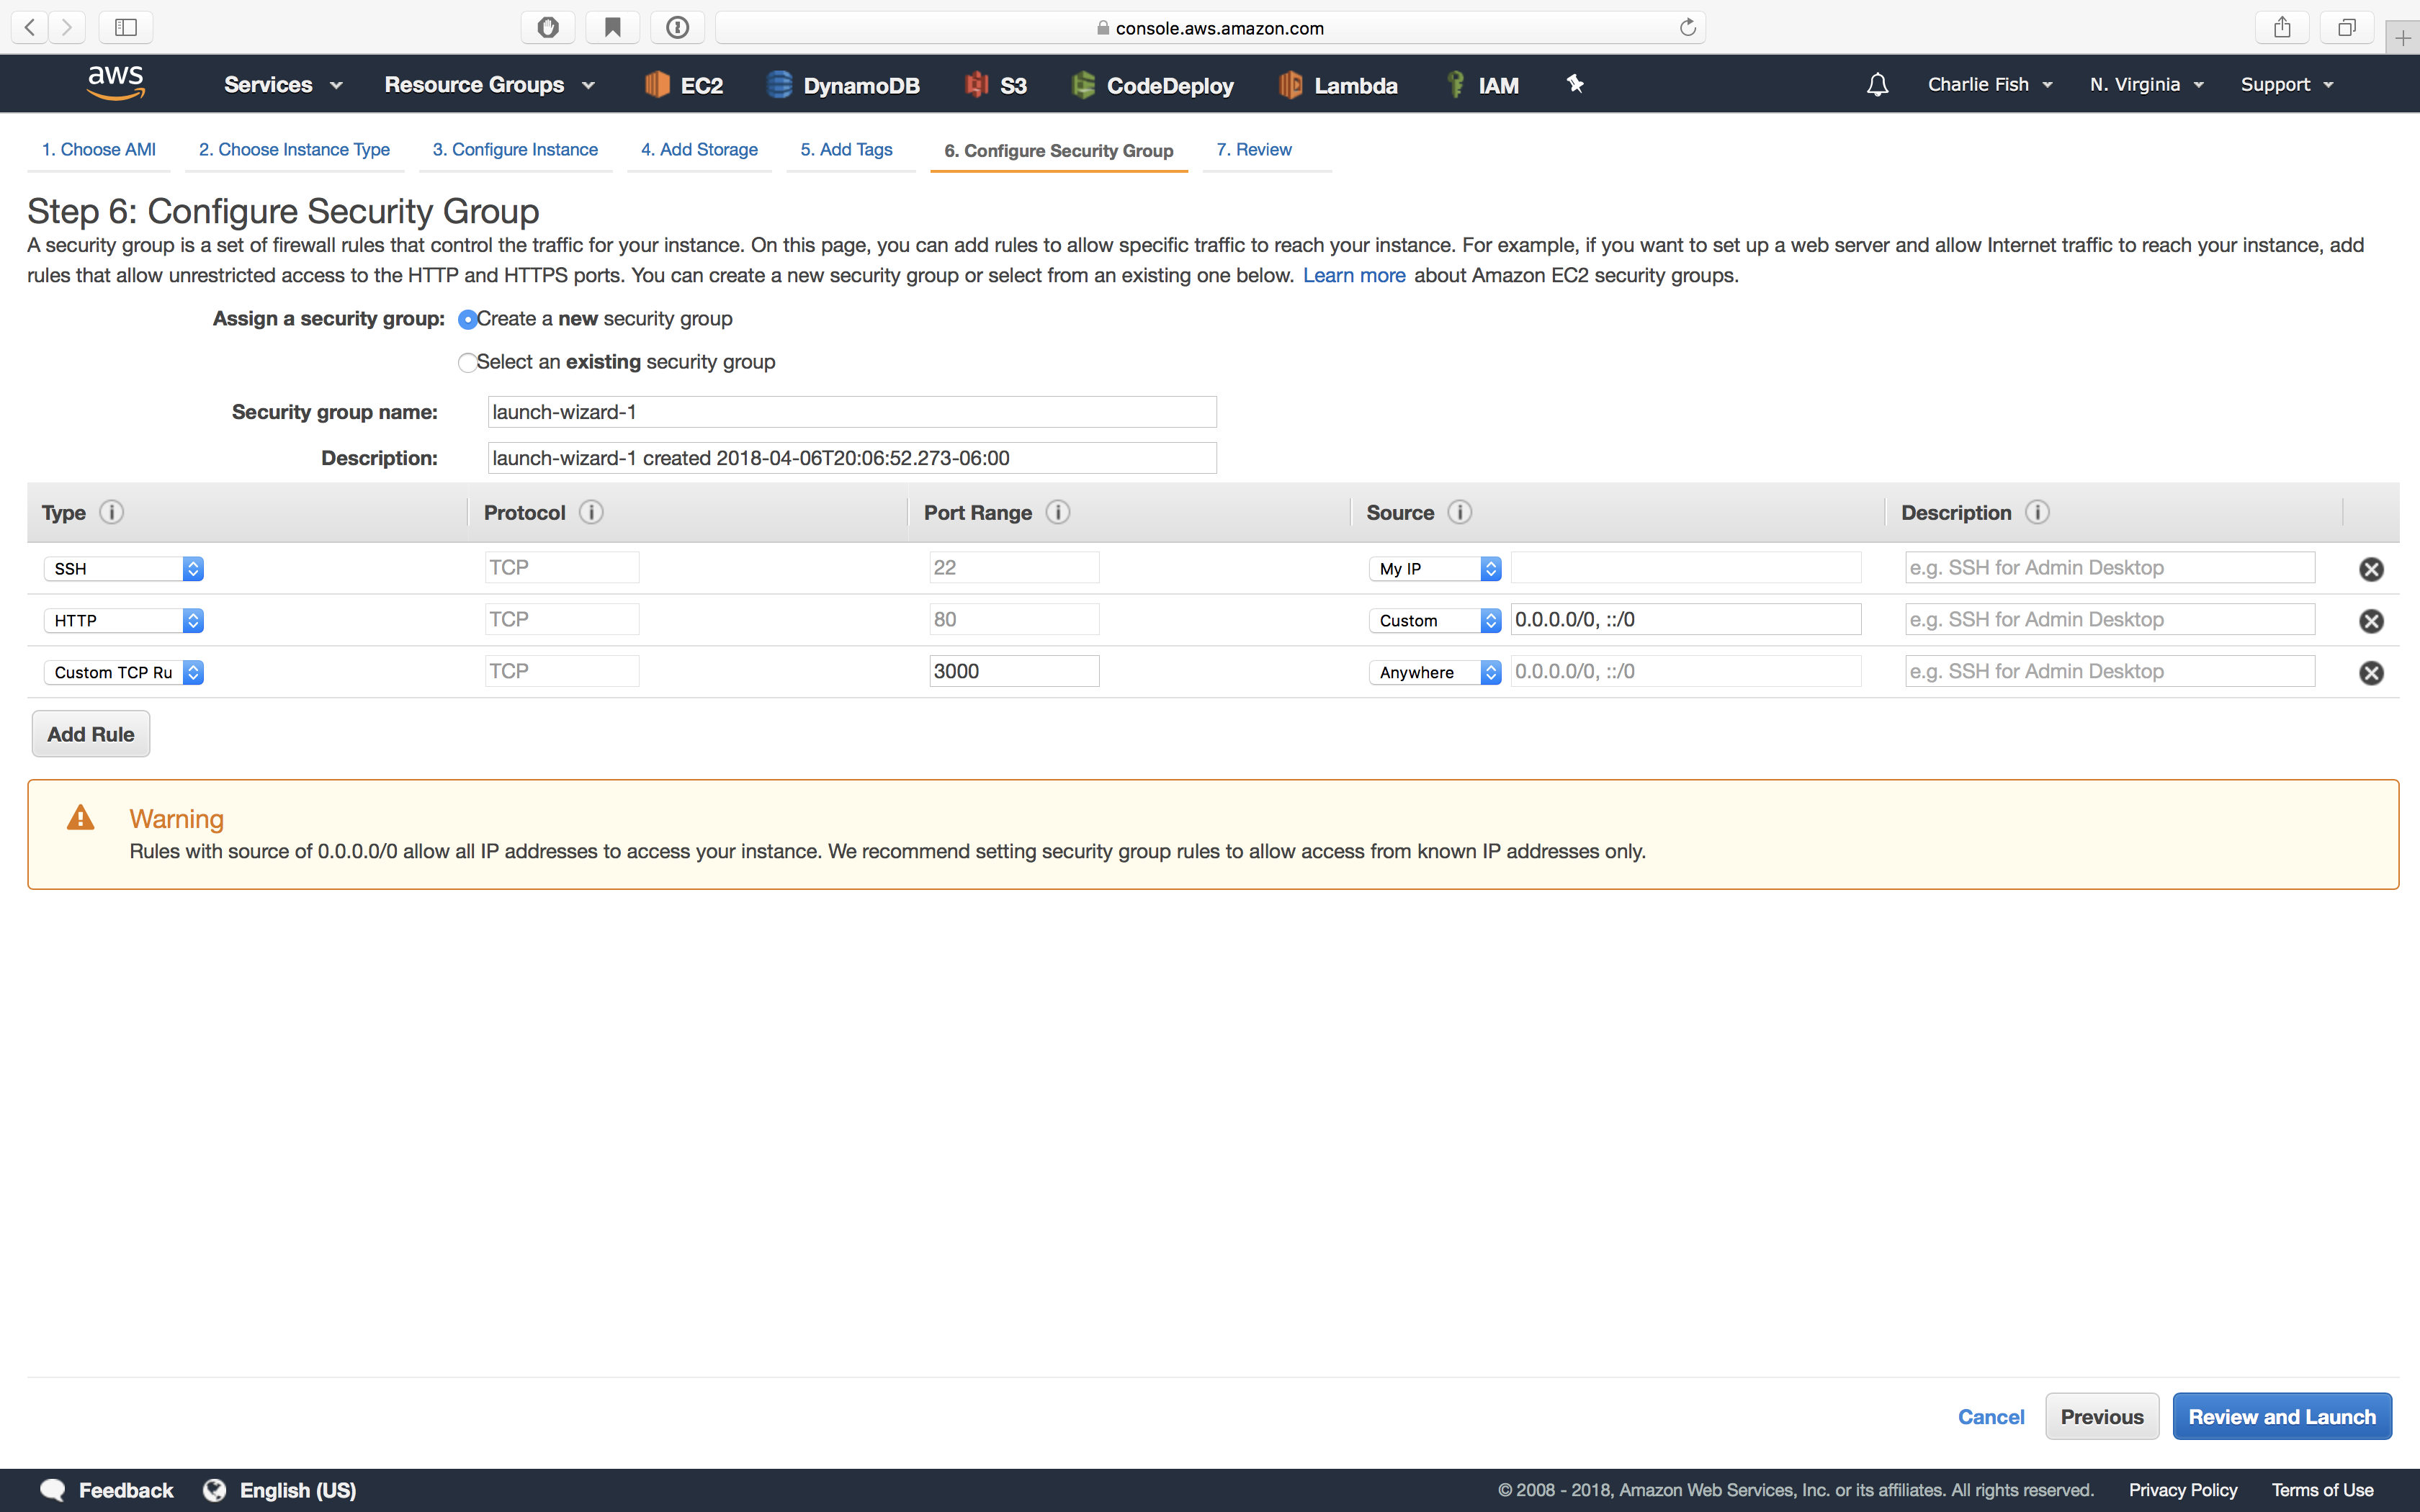Open the notifications bell
Screen dimensions: 2420x1512
tap(1877, 84)
